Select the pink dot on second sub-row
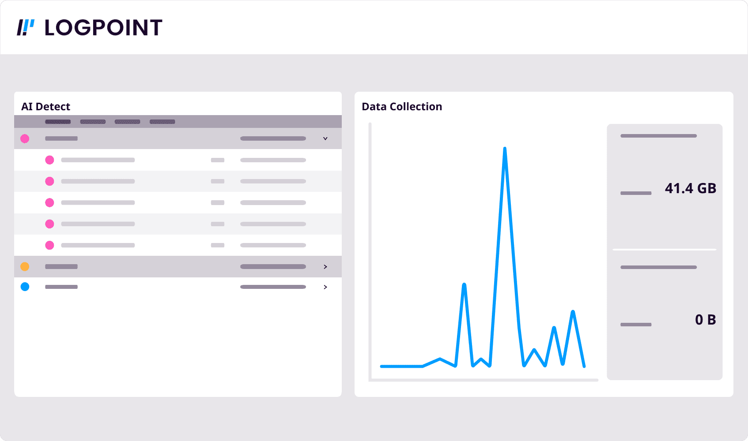748x441 pixels. coord(49,181)
